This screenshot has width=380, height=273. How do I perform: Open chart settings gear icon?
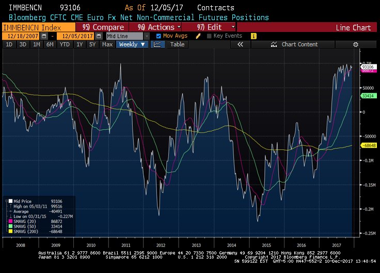pyautogui.click(x=356, y=44)
